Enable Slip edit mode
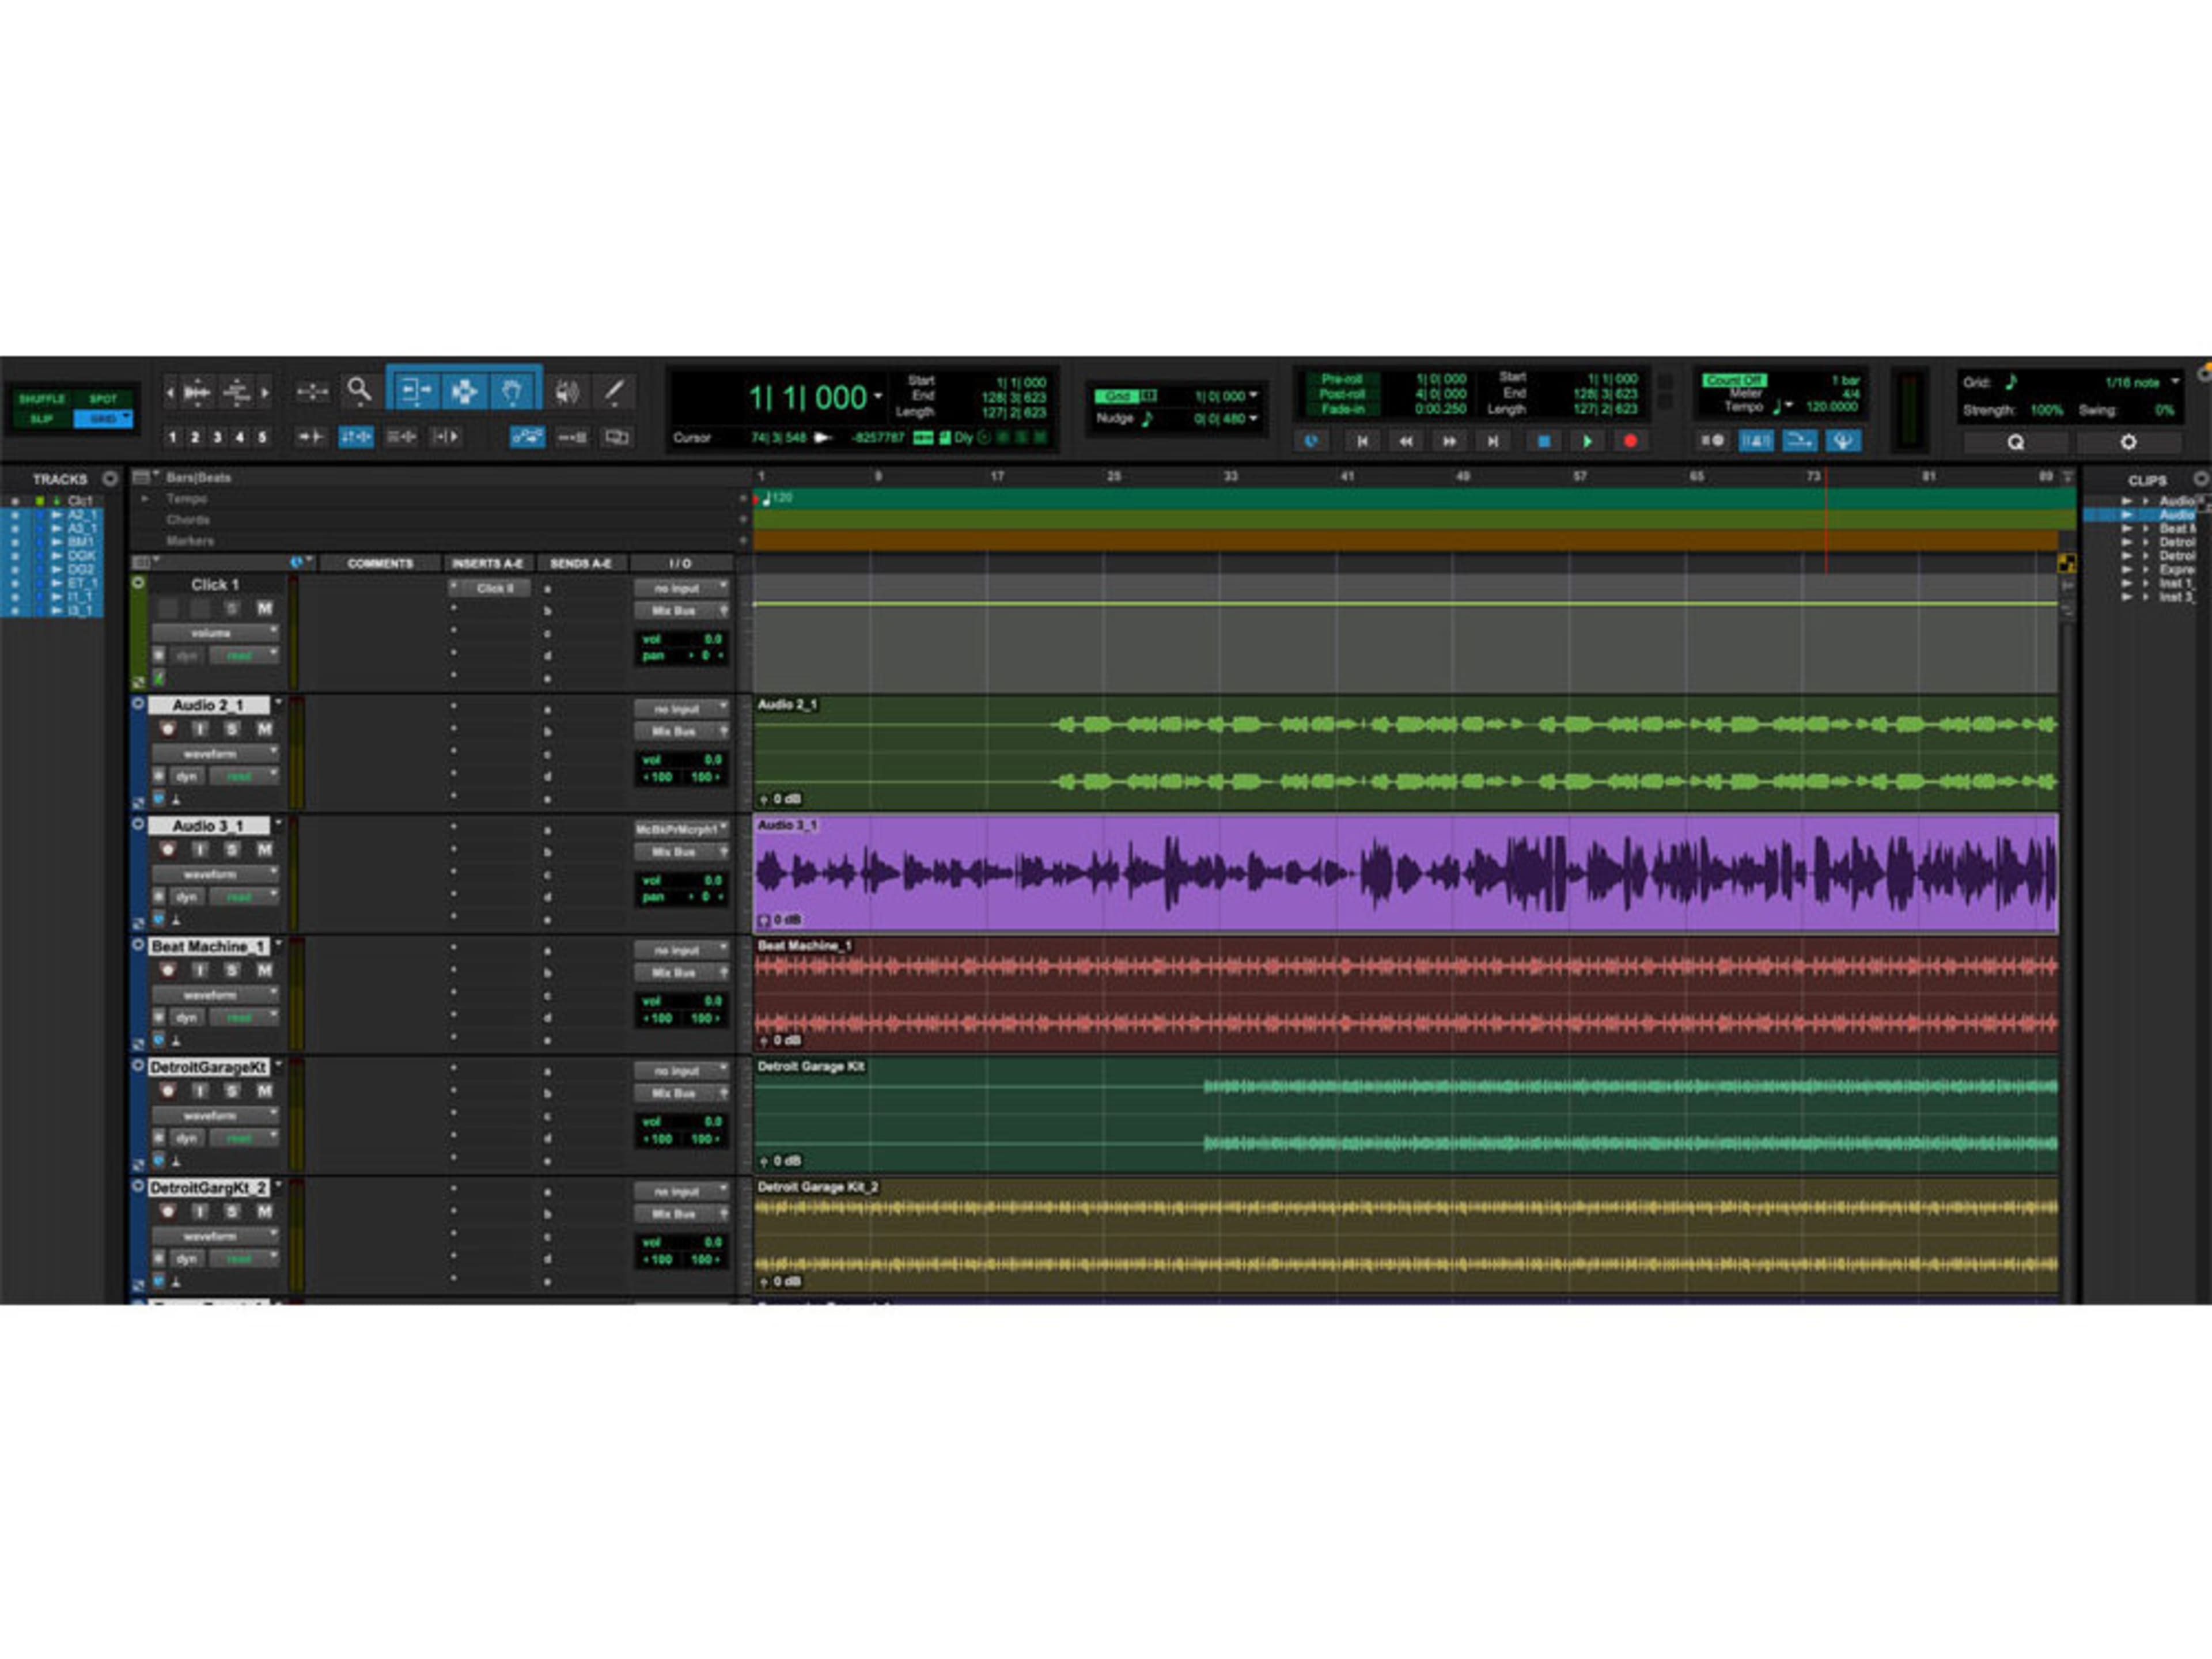Viewport: 2212px width, 1659px height. [42, 418]
